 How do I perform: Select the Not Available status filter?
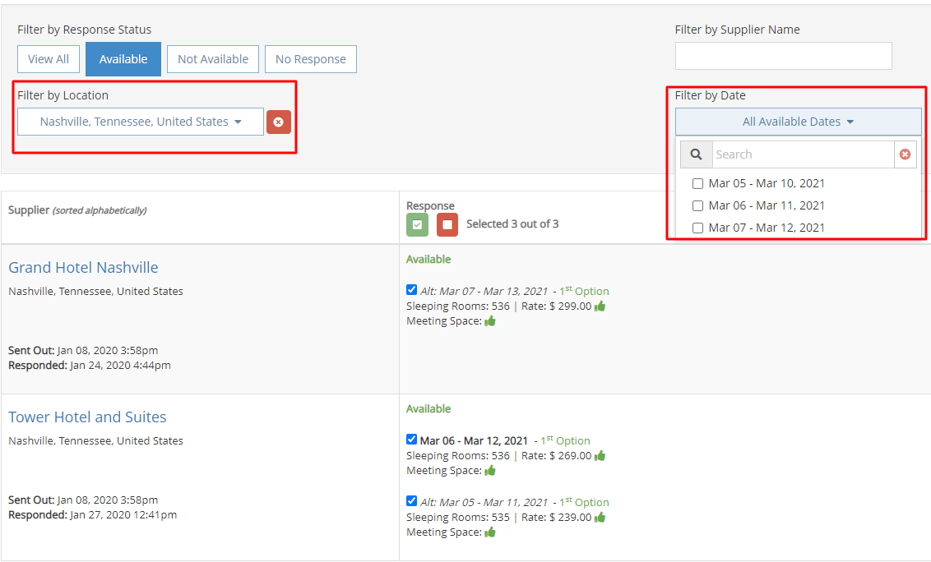pyautogui.click(x=213, y=59)
